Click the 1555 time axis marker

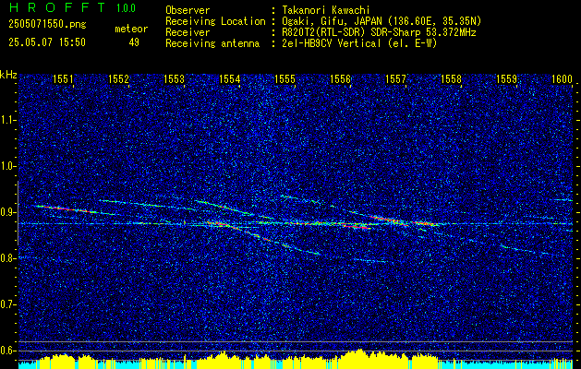(x=284, y=78)
